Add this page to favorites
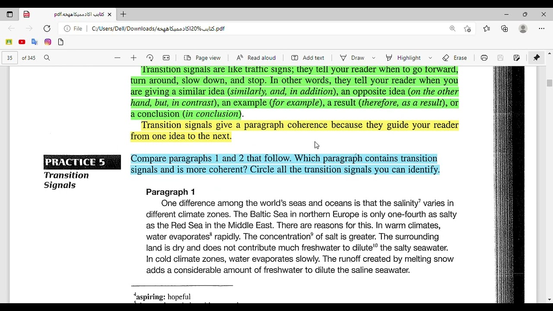 coord(467,29)
